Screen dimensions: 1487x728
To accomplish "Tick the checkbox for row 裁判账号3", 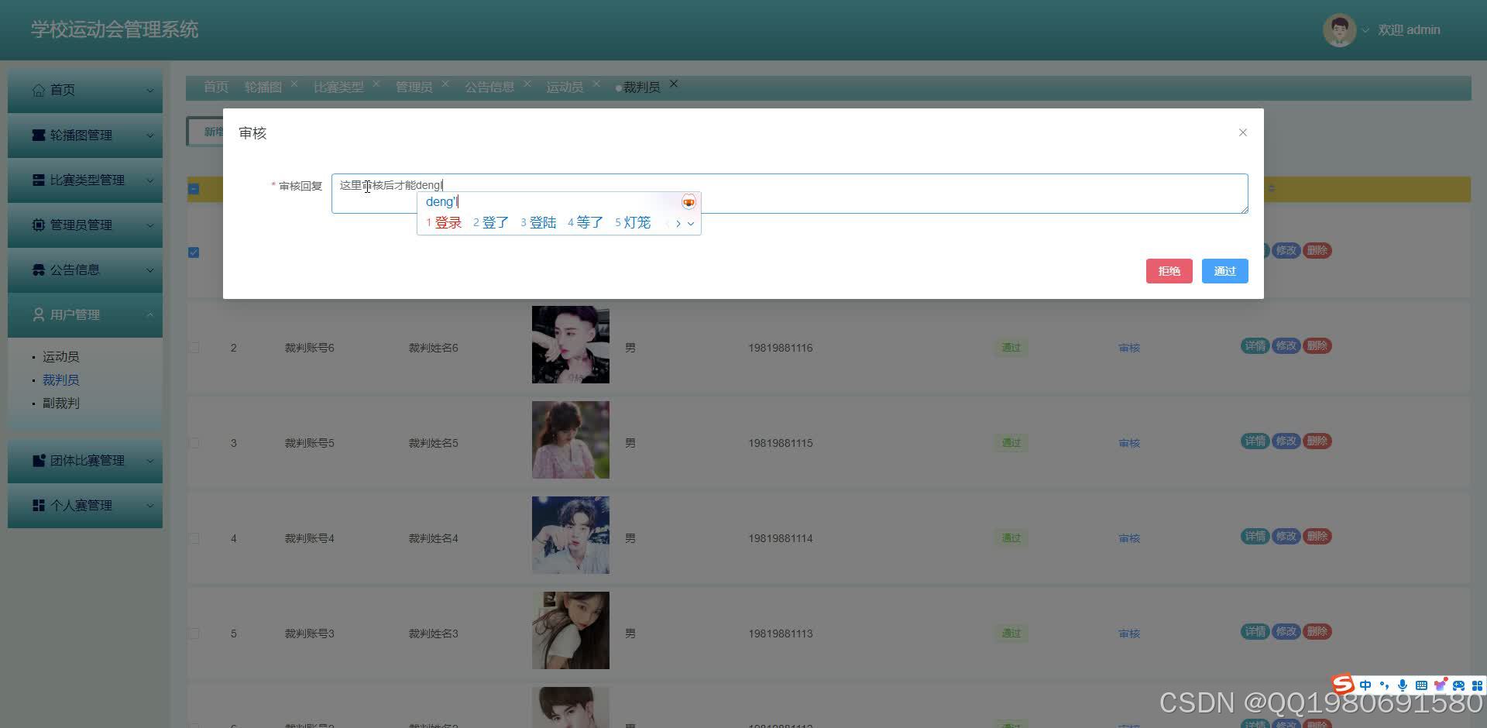I will (x=194, y=634).
